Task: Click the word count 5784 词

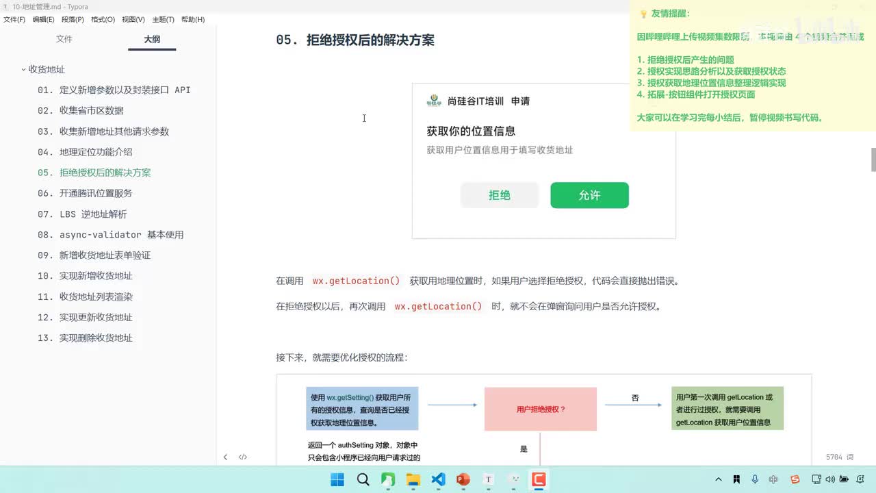Action: click(840, 457)
